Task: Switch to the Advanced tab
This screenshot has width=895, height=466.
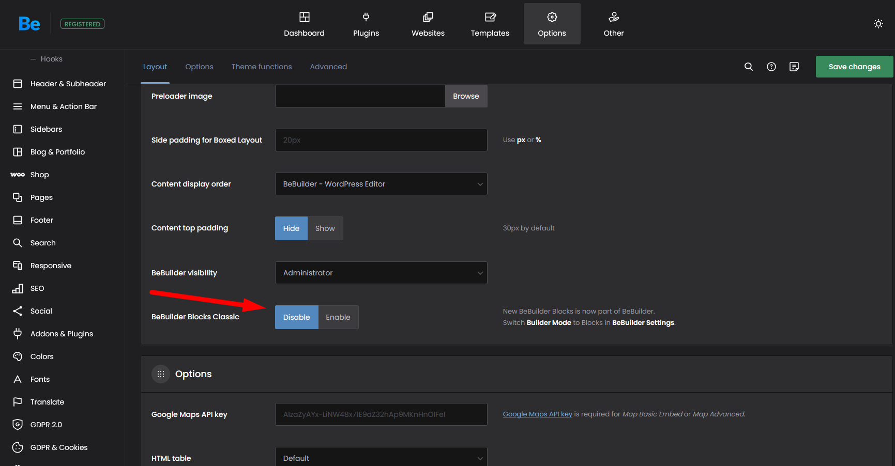Action: tap(328, 67)
